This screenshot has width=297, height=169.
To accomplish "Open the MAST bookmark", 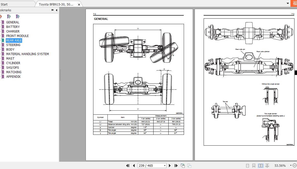I will pos(10,59).
